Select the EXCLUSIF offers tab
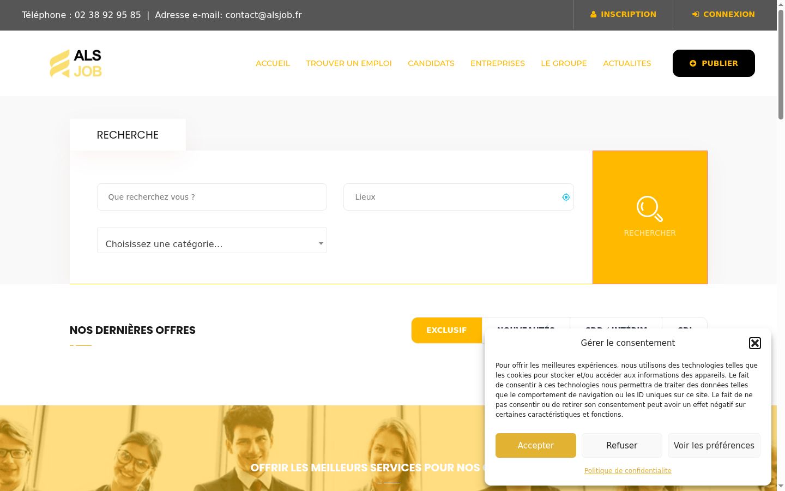 click(x=446, y=330)
